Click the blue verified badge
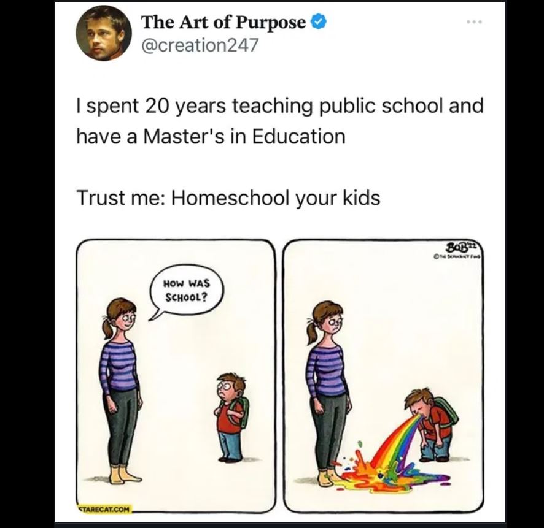The width and height of the screenshot is (544, 528). 319,22
